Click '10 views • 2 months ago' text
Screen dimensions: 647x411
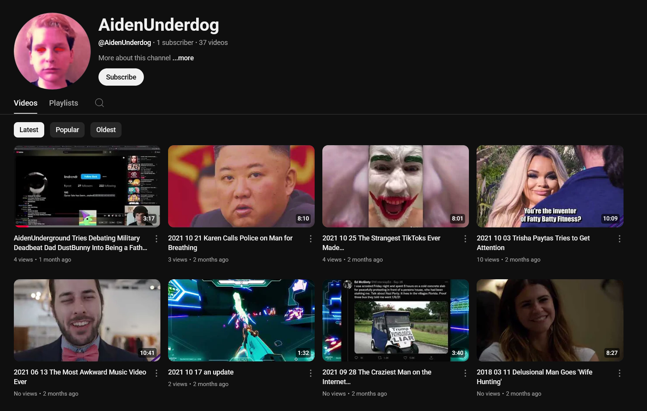[509, 260]
